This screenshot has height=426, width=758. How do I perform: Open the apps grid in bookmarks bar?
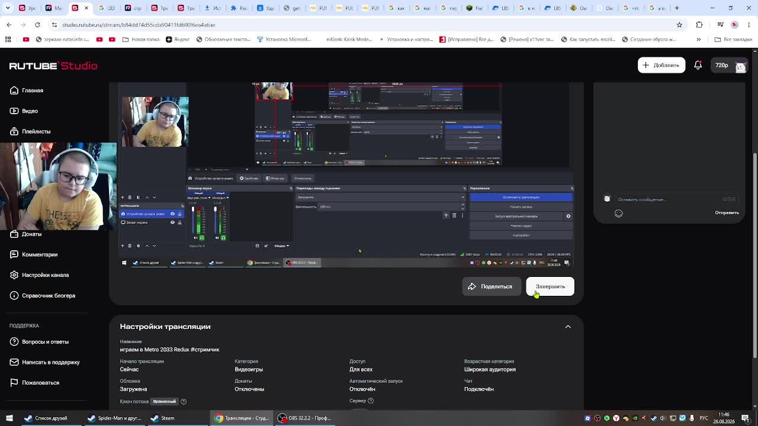[8, 40]
